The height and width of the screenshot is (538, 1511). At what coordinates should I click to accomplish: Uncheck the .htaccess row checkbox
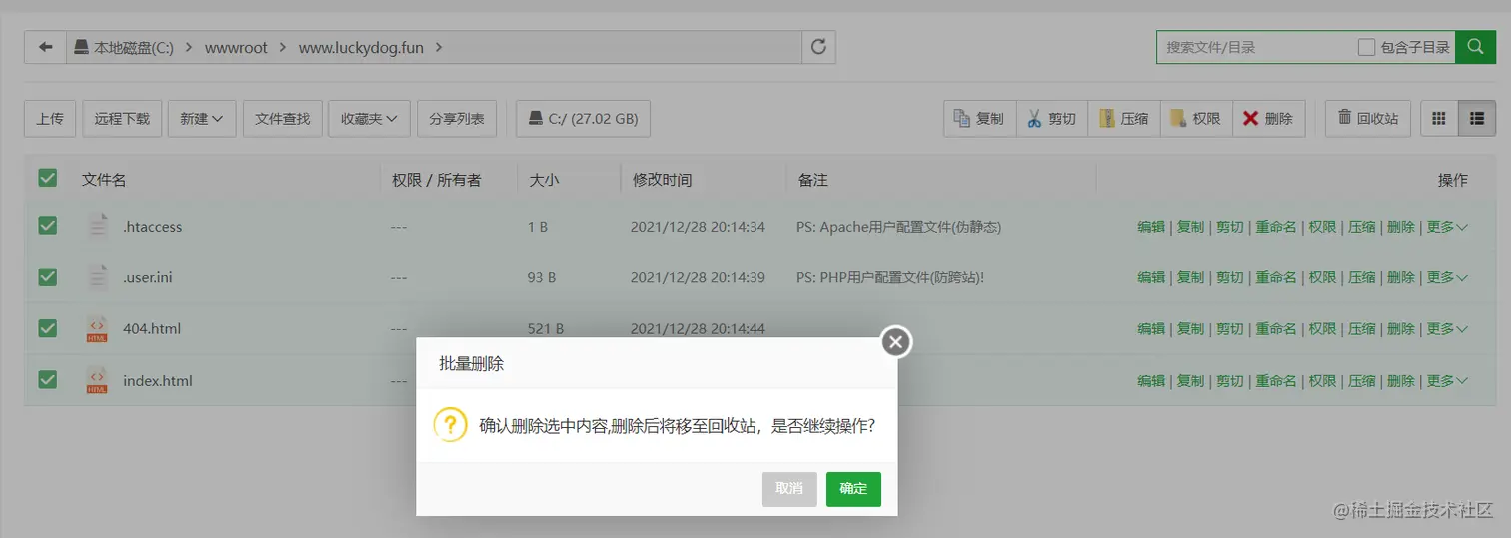pyautogui.click(x=47, y=226)
